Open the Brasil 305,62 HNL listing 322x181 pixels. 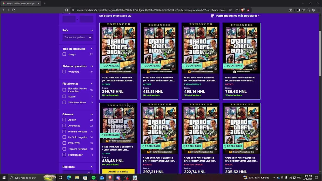click(x=242, y=138)
